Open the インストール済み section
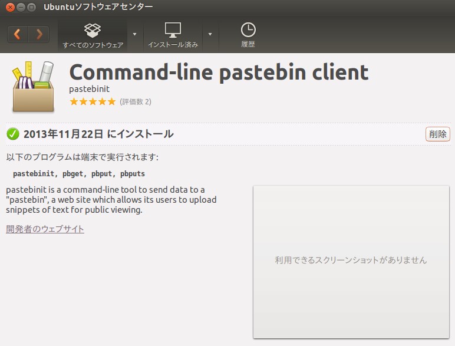The width and height of the screenshot is (455, 346). point(173,35)
